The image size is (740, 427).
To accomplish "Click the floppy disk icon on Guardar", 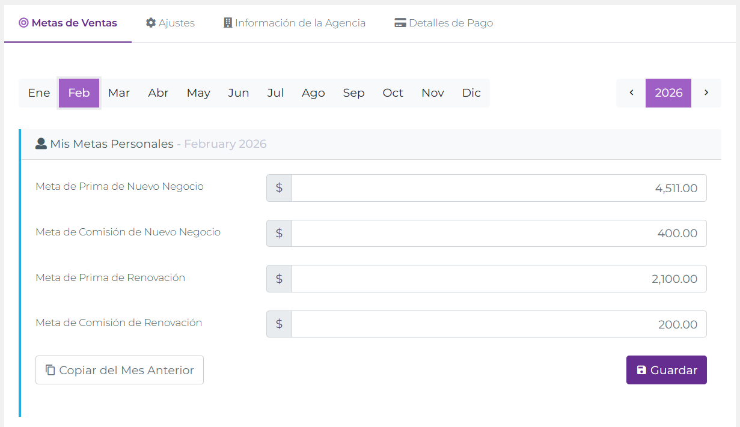I will coord(641,370).
